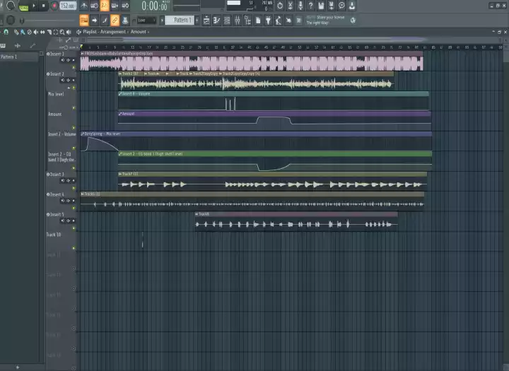Image resolution: width=509 pixels, height=371 pixels.
Task: Open the globe online news icon
Action: [353, 20]
